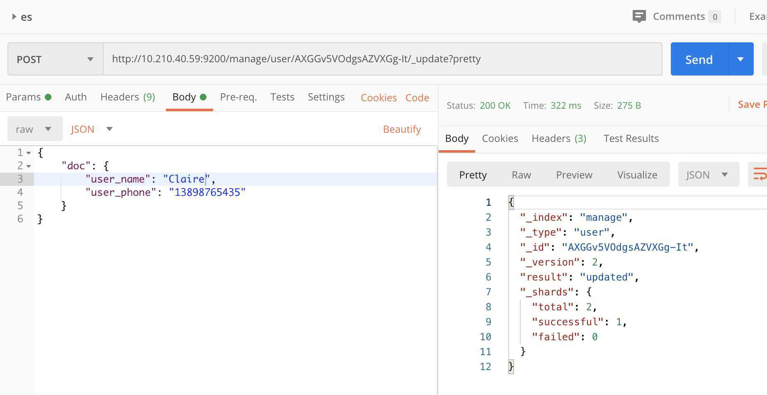This screenshot has width=767, height=395.
Task: Open the response JSON format dropdown
Action: (709, 175)
